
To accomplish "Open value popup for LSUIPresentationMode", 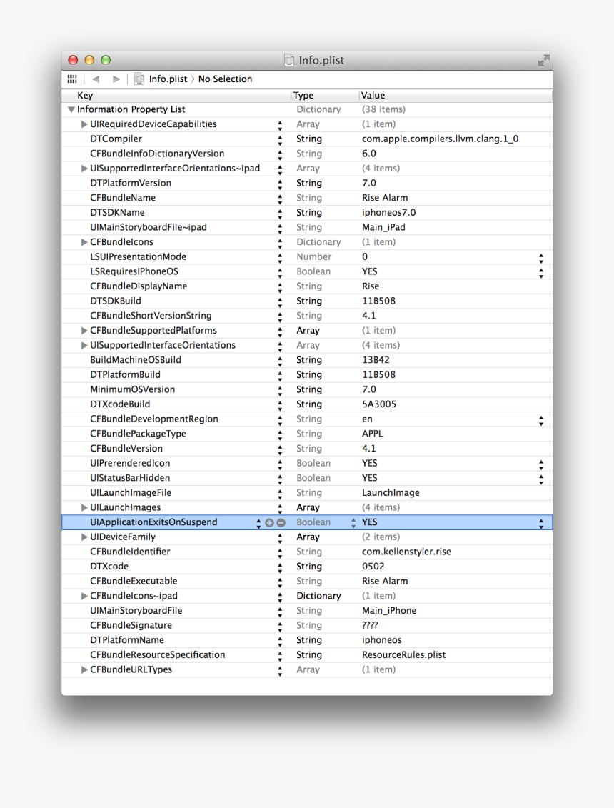I will [541, 258].
